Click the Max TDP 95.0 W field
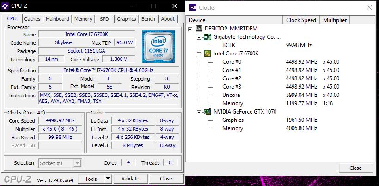Image resolution: width=379 pixels, height=186 pixels. coord(124,43)
